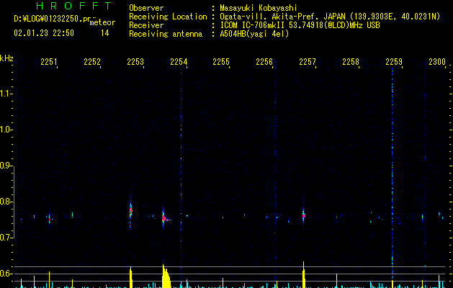
Task: Click antenna value A504HB(yagi 4el)
Action: point(254,34)
